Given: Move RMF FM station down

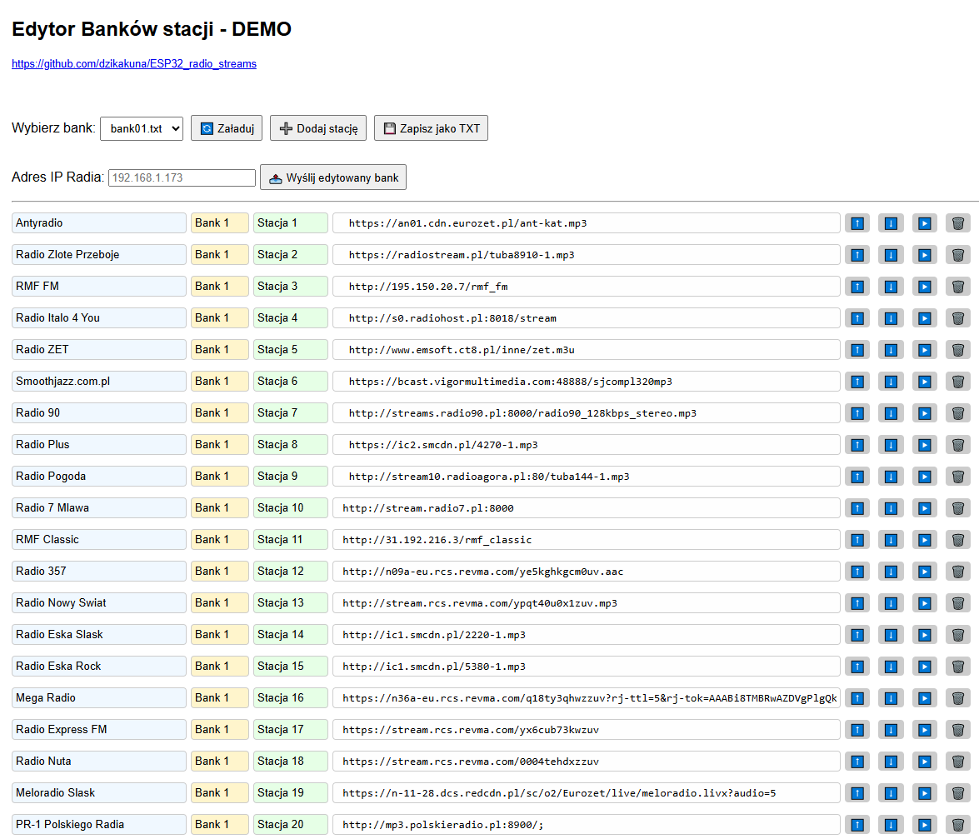Looking at the screenshot, I should coord(891,287).
